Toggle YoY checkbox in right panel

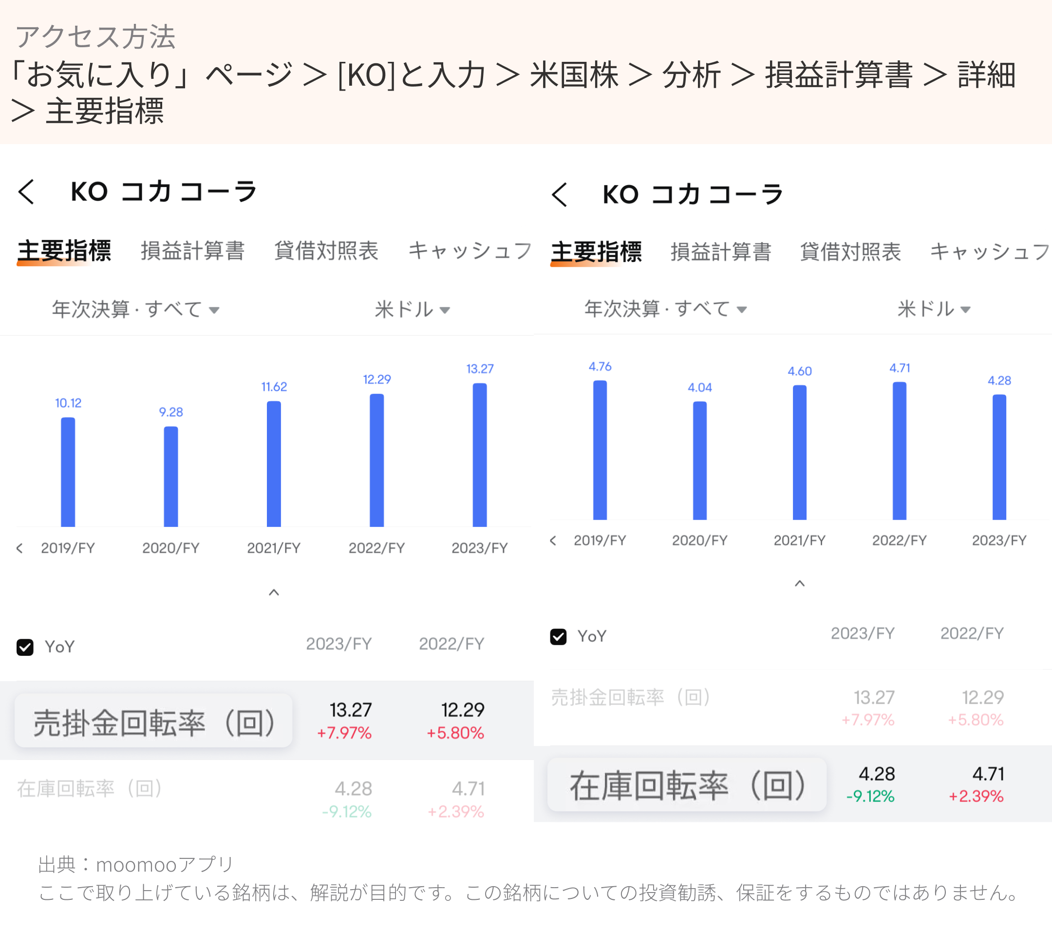[x=559, y=636]
